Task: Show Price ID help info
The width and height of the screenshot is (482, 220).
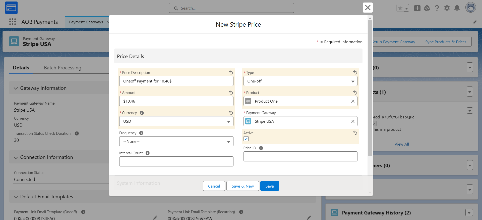Action: (261, 148)
